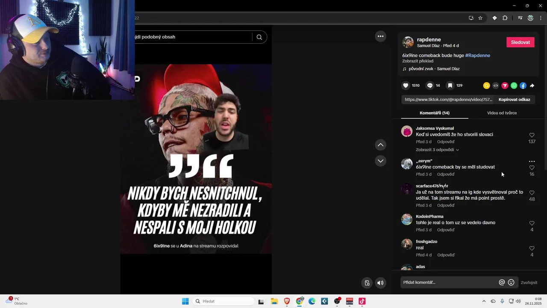
Task: Repost using the yellow repost icon
Action: pyautogui.click(x=486, y=86)
